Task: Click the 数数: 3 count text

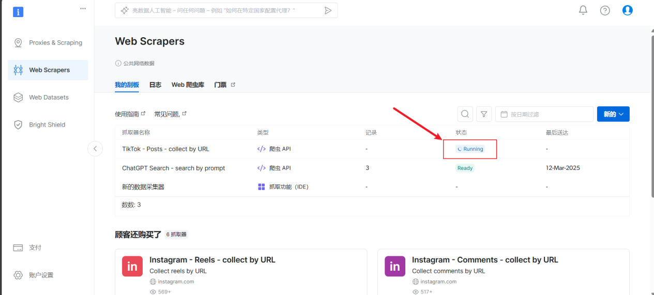Action: (131, 205)
